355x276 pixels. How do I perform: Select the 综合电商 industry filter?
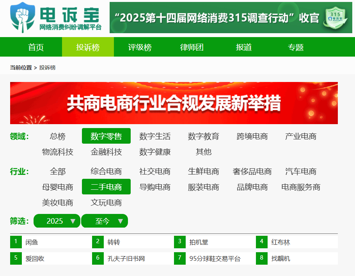[x=106, y=171]
